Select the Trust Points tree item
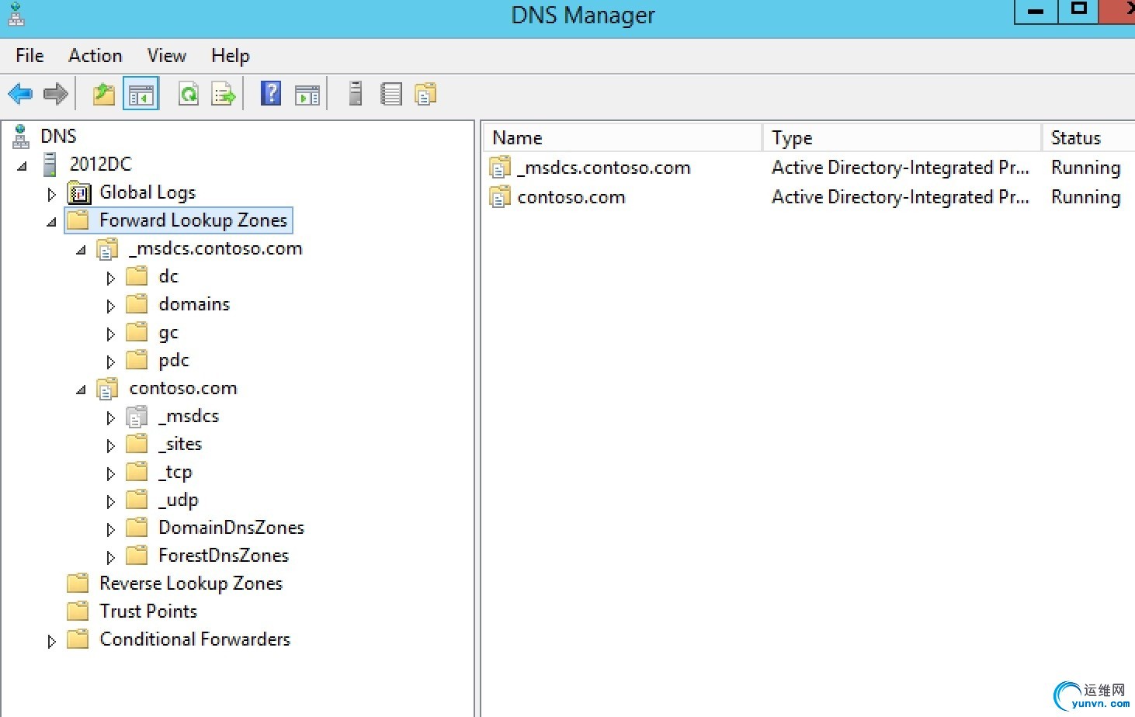 pyautogui.click(x=148, y=611)
